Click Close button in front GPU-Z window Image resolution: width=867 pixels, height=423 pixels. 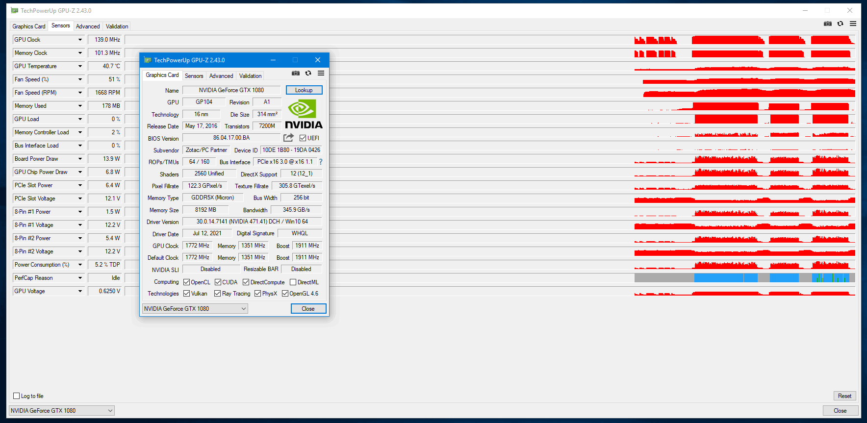[308, 308]
